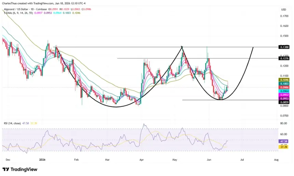This screenshot has width=294, height=176.
Task: Click the teal 0.1003 EMA price tag on the axis
Action: click(284, 84)
